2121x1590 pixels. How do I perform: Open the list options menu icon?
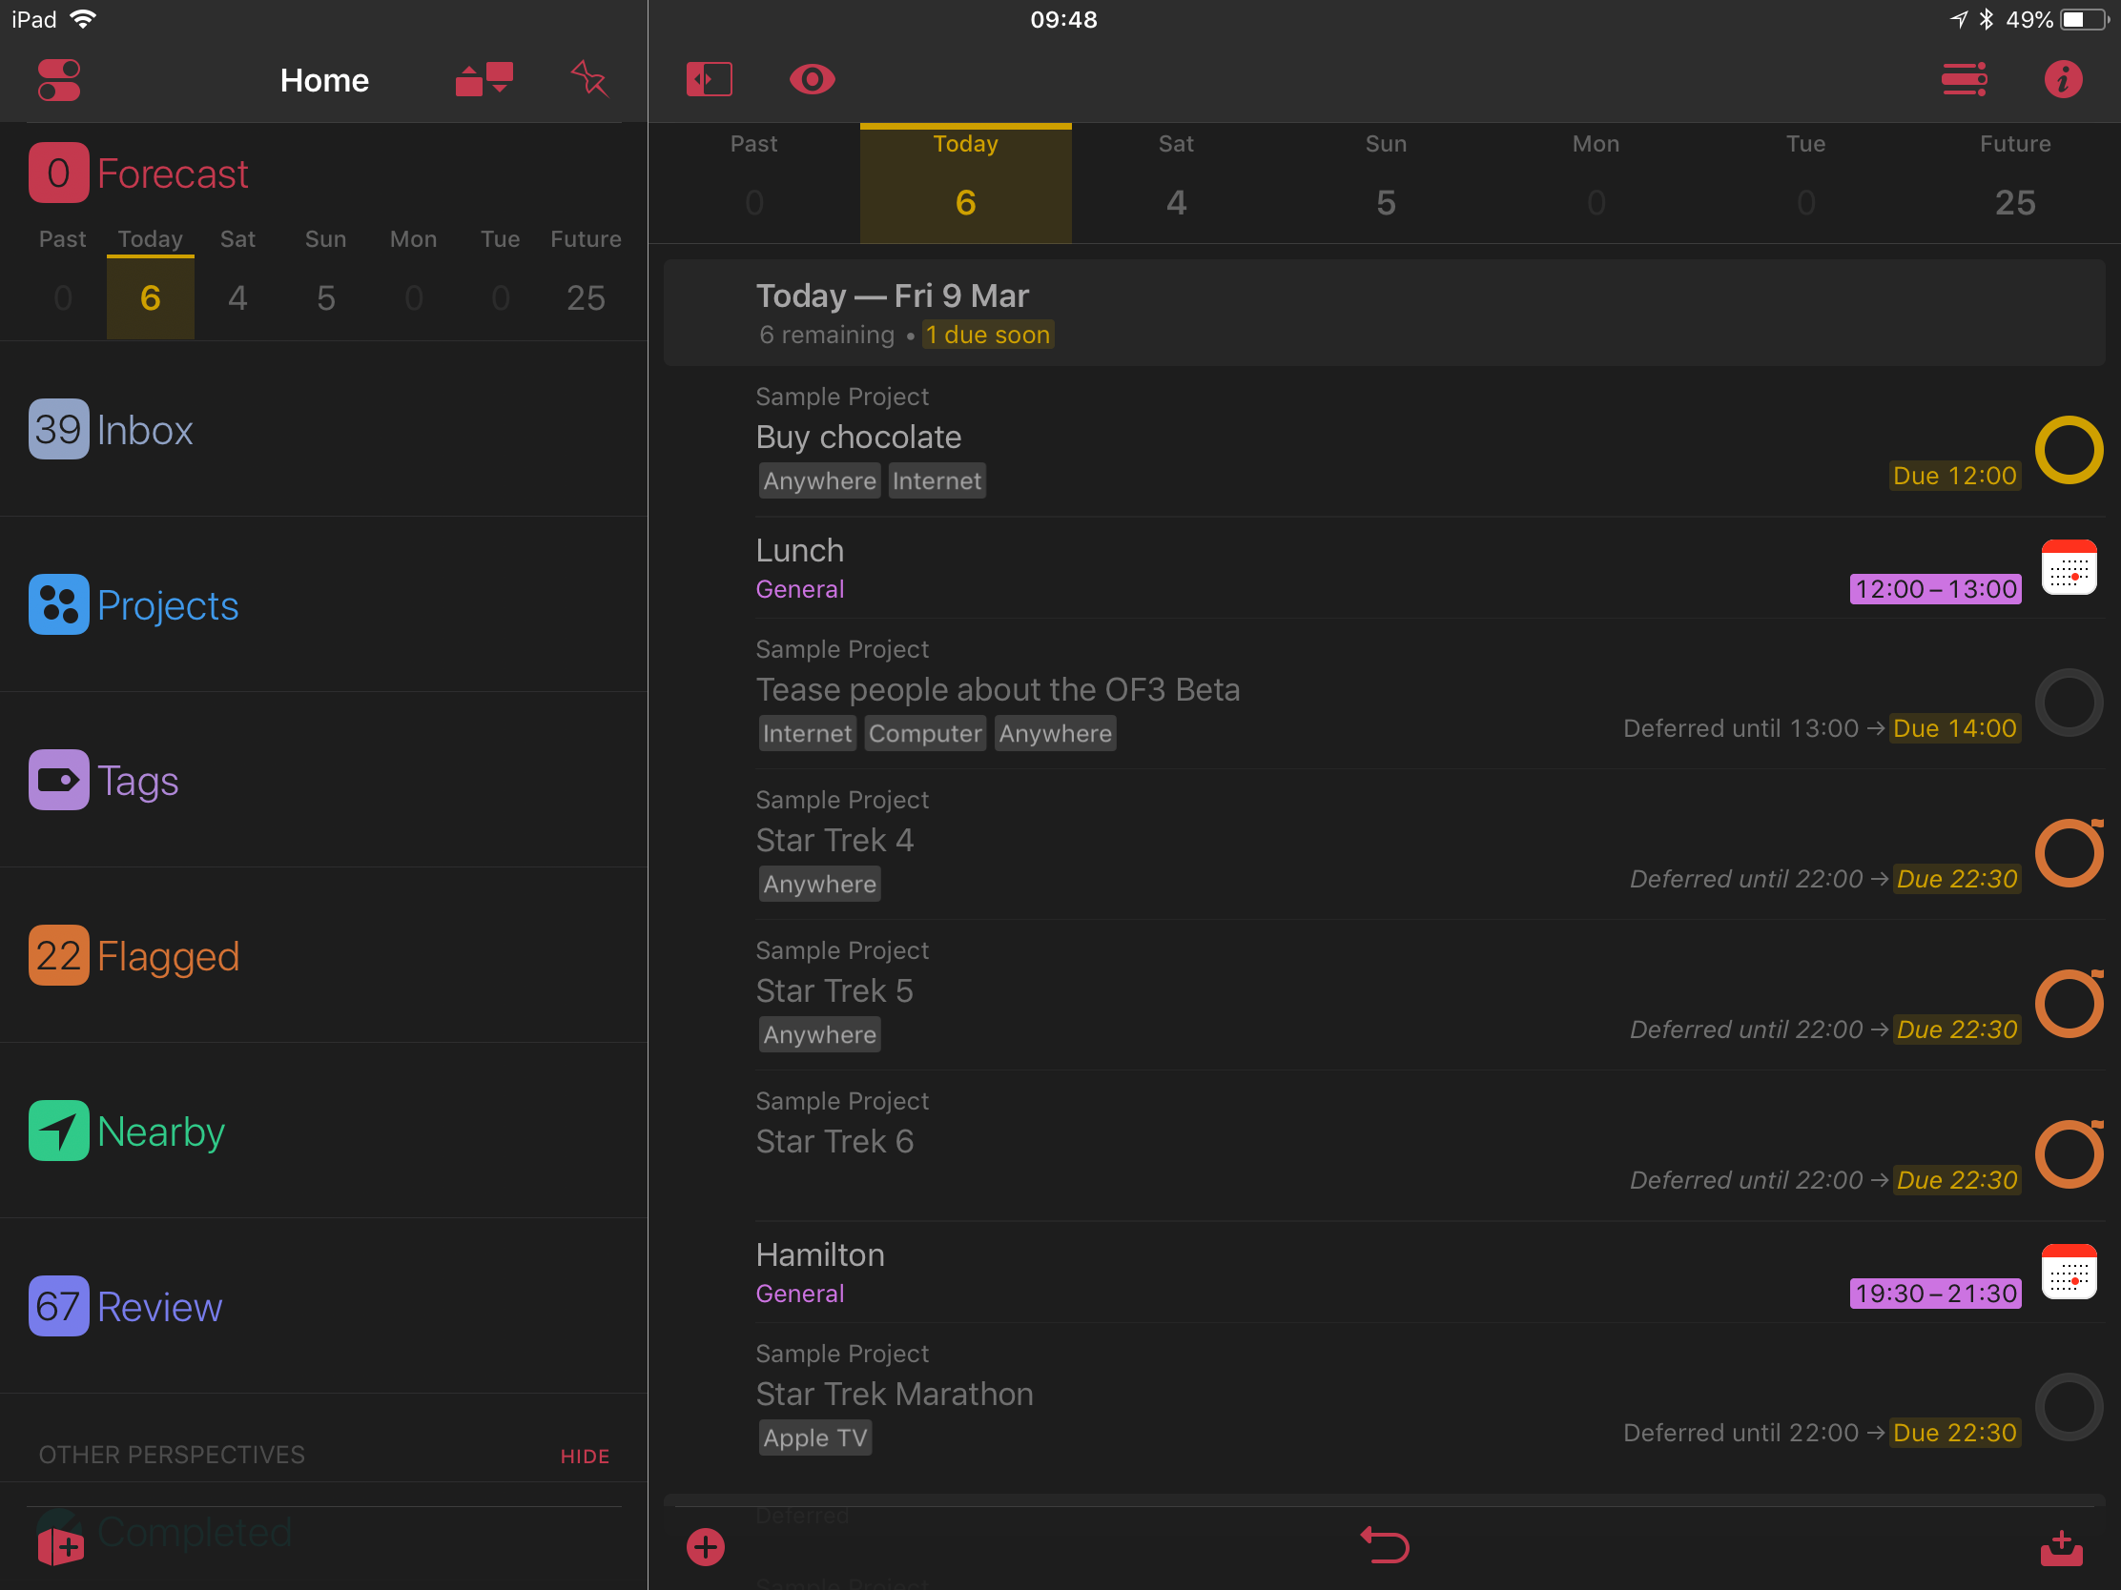coord(1963,79)
